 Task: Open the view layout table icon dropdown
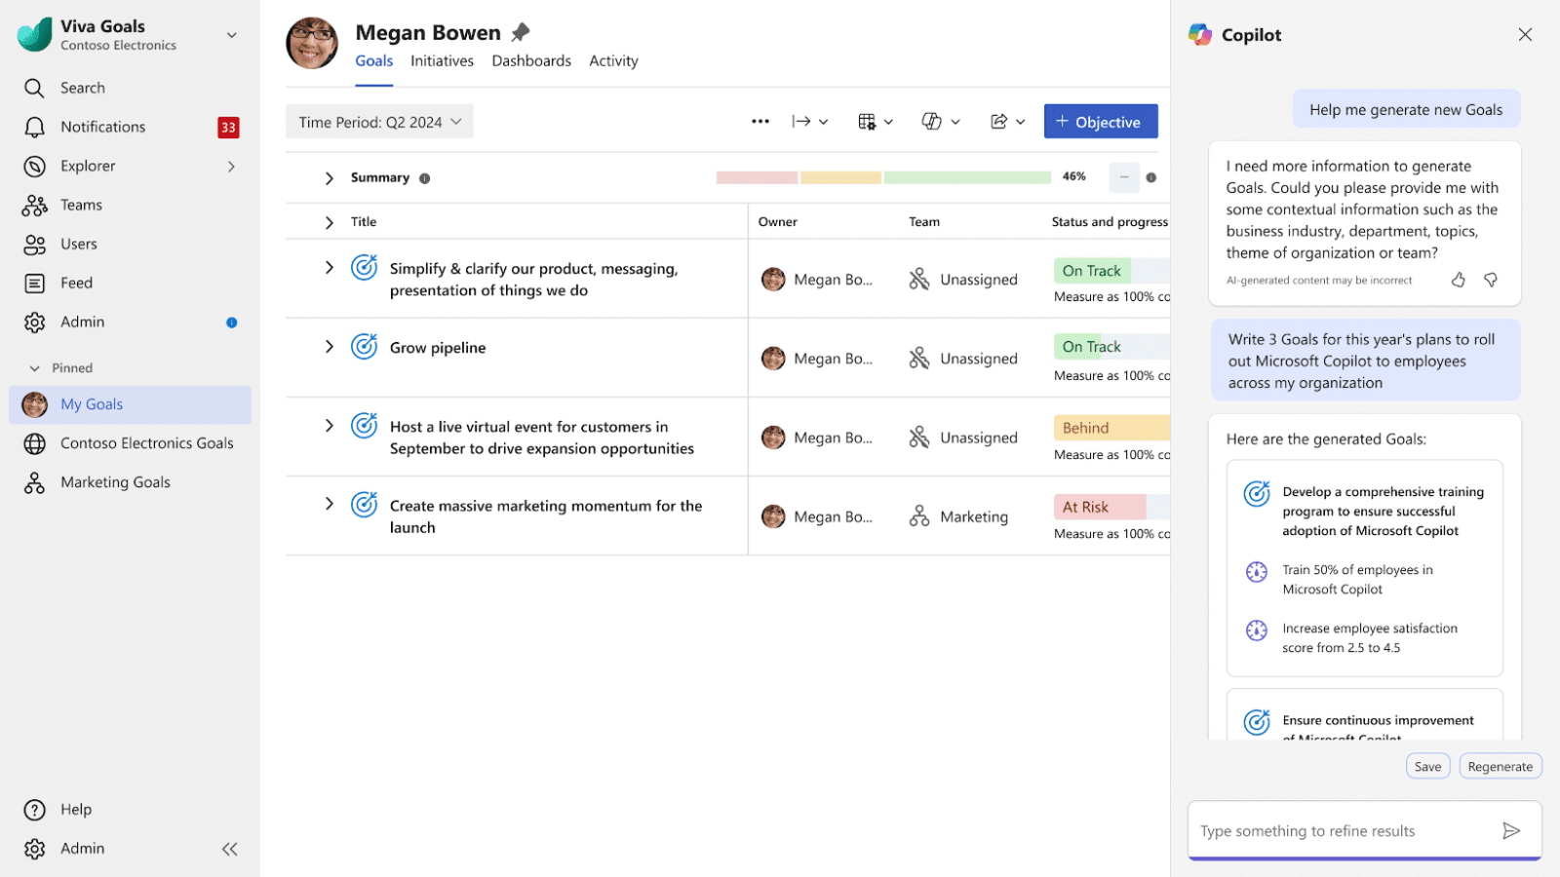point(875,122)
